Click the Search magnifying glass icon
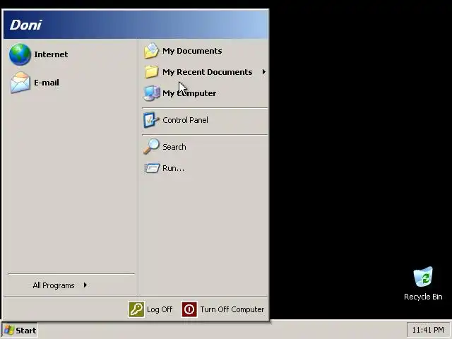 (x=151, y=146)
